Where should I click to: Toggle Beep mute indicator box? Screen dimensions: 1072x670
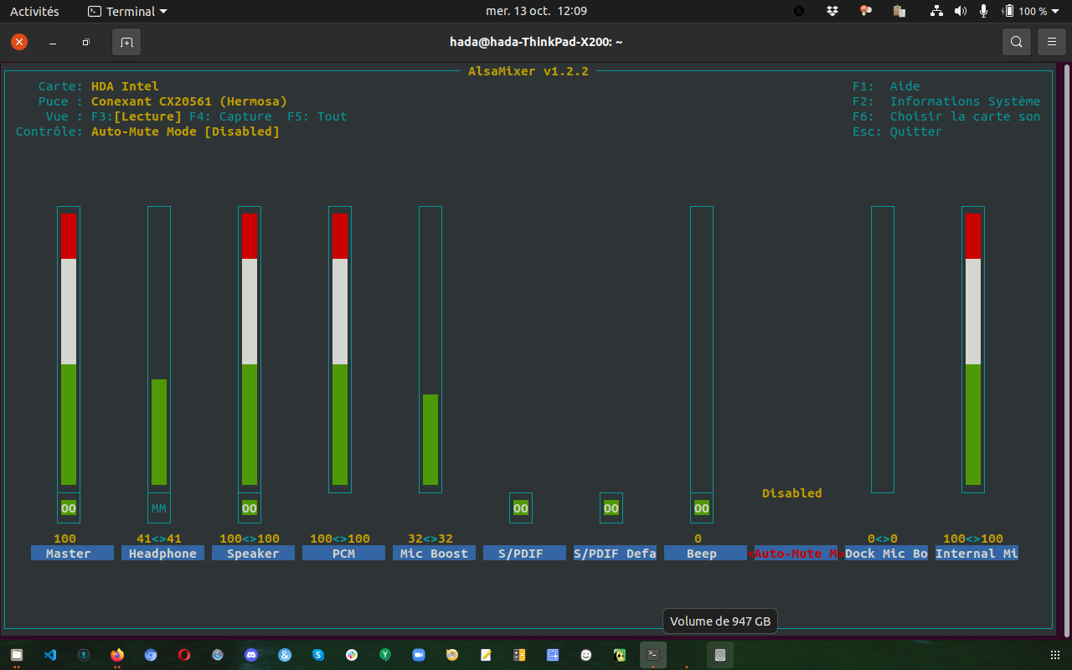[x=702, y=508]
